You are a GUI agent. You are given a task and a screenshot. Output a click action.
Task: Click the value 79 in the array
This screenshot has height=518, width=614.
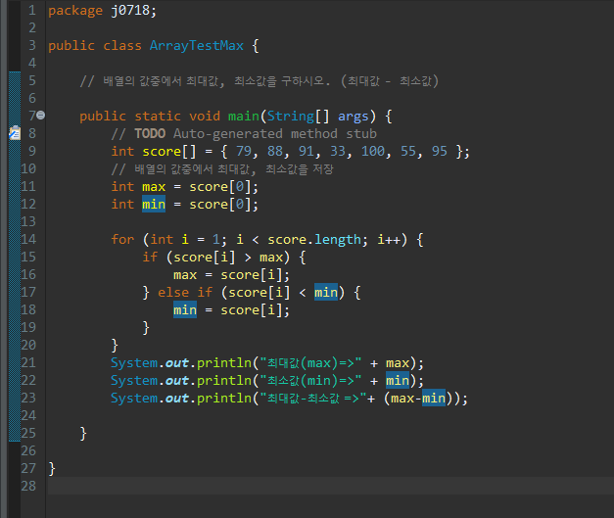[x=244, y=152]
